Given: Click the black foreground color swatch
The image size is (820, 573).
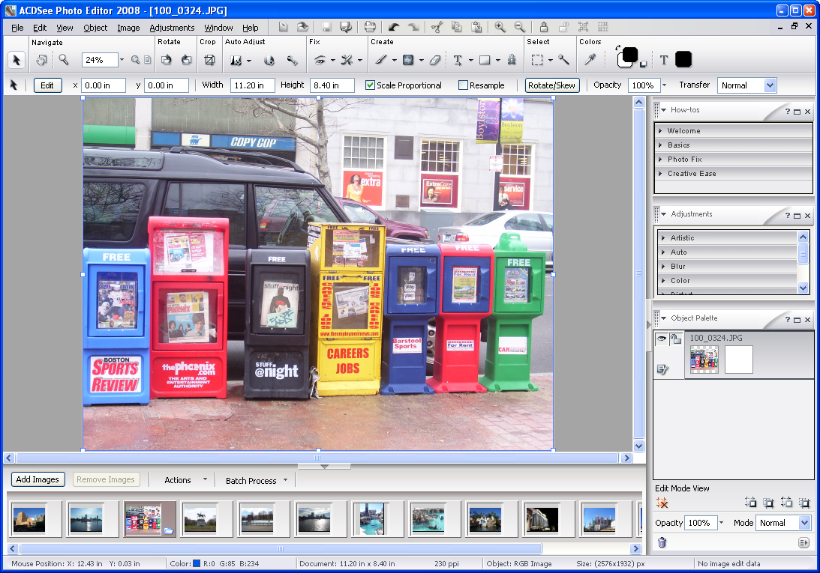Looking at the screenshot, I should [x=629, y=55].
